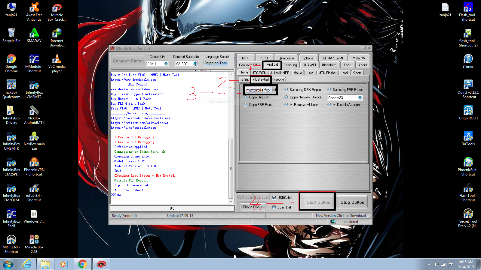Click the Start Button
This screenshot has width=481, height=270.
tap(318, 202)
